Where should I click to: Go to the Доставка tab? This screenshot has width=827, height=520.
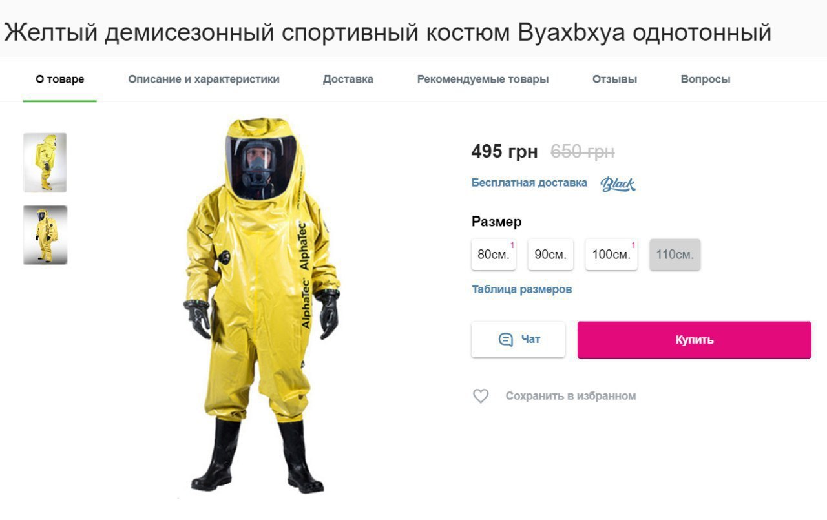click(x=348, y=79)
